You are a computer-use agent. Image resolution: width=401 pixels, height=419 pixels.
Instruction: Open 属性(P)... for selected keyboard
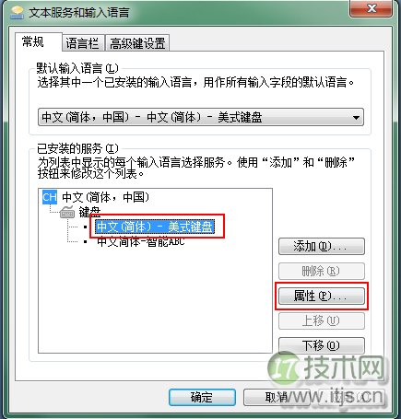tap(322, 296)
